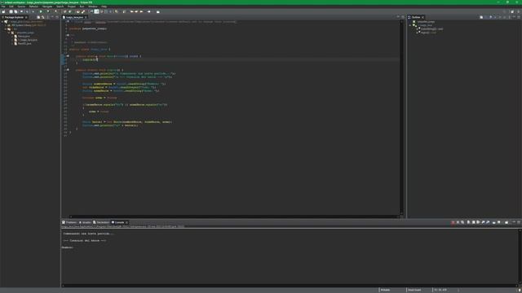Select iniciar() method in Outline
522x293 pixels.
(x=428, y=33)
